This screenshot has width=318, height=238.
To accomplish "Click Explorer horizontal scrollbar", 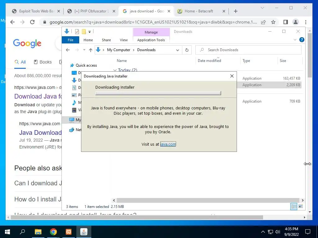I will 208,200.
